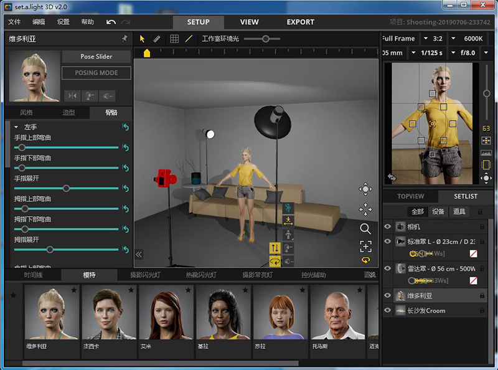Screen dimensions: 498x370
Task: Open dropdown arrow right of f/8.0
Action: pyautogui.click(x=486, y=53)
